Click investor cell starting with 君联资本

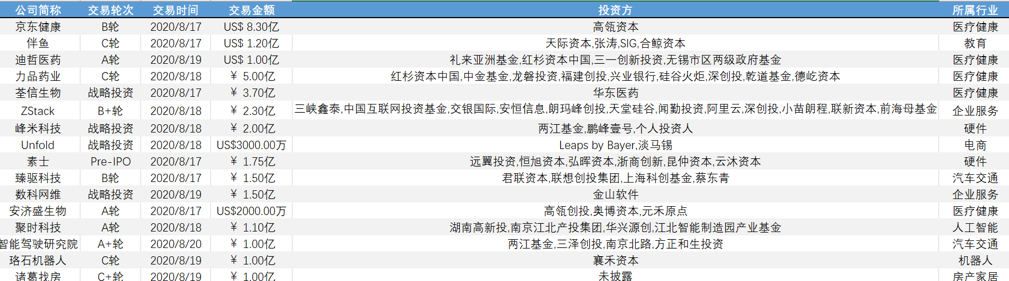(x=615, y=178)
